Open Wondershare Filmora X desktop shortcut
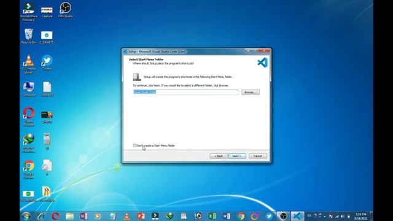Viewport: 393px width, 221px height. coord(29,12)
